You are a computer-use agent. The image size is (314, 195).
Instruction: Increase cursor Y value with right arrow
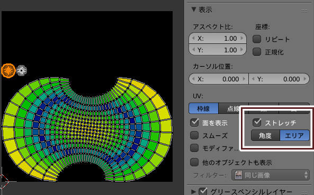[x=305, y=79]
